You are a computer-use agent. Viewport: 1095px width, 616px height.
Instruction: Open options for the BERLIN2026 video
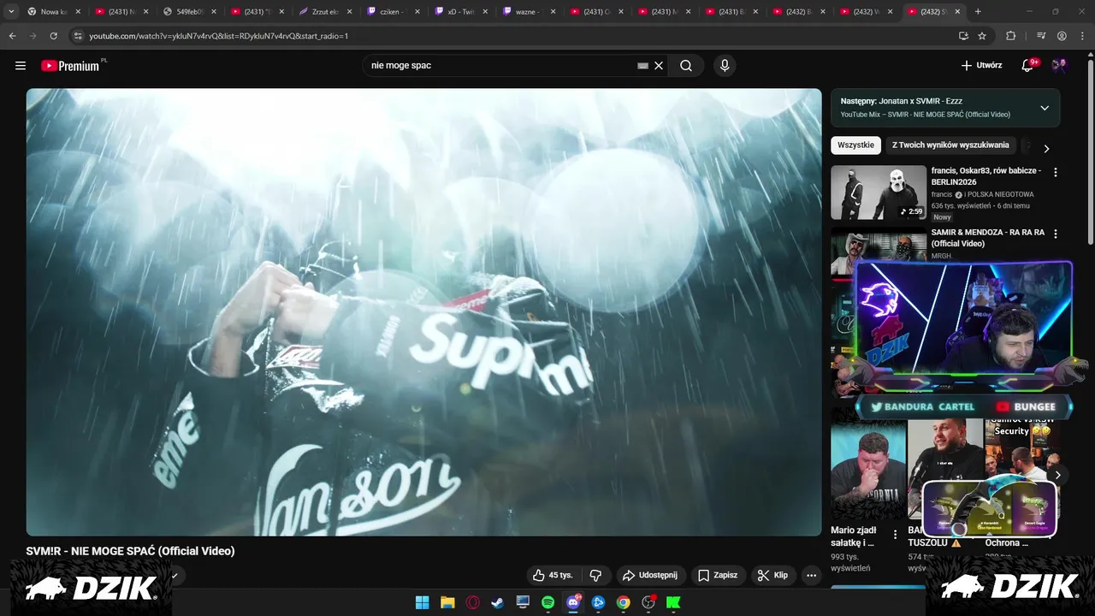pyautogui.click(x=1056, y=172)
